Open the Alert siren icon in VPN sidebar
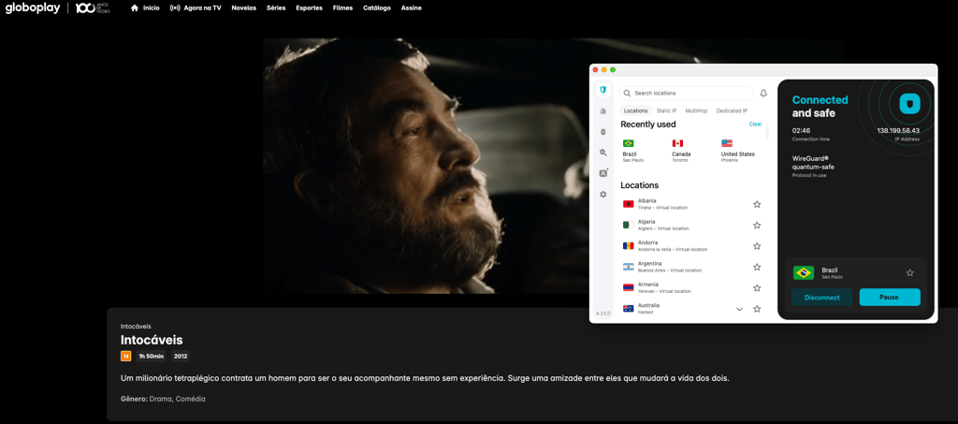958x424 pixels. click(603, 111)
